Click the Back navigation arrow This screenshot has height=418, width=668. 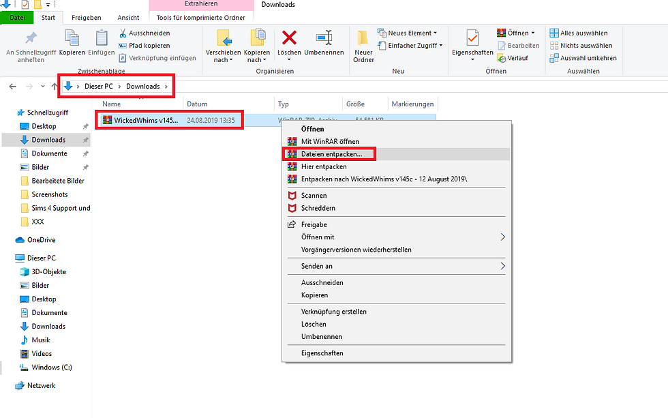point(13,87)
